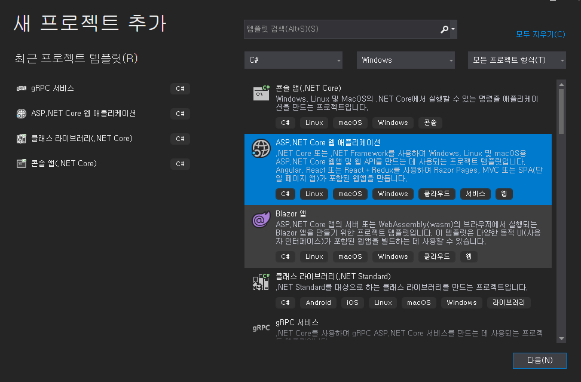Click the 콘솔 앱(.NET Core) template icon in list
The width and height of the screenshot is (581, 382).
tap(261, 93)
